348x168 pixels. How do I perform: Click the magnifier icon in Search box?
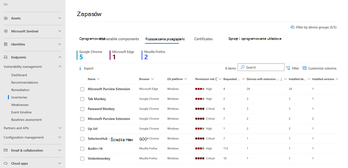(x=243, y=67)
